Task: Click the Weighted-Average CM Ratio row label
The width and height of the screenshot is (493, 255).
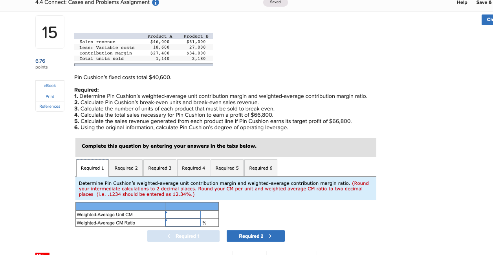Action: [x=106, y=223]
